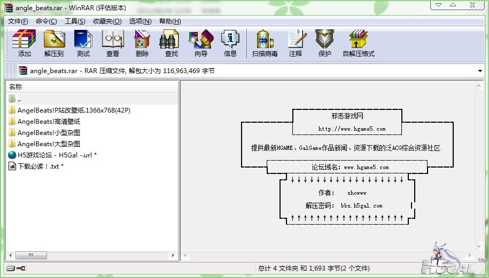Minimize the WinRAR window
489x278 pixels.
pyautogui.click(x=438, y=5)
